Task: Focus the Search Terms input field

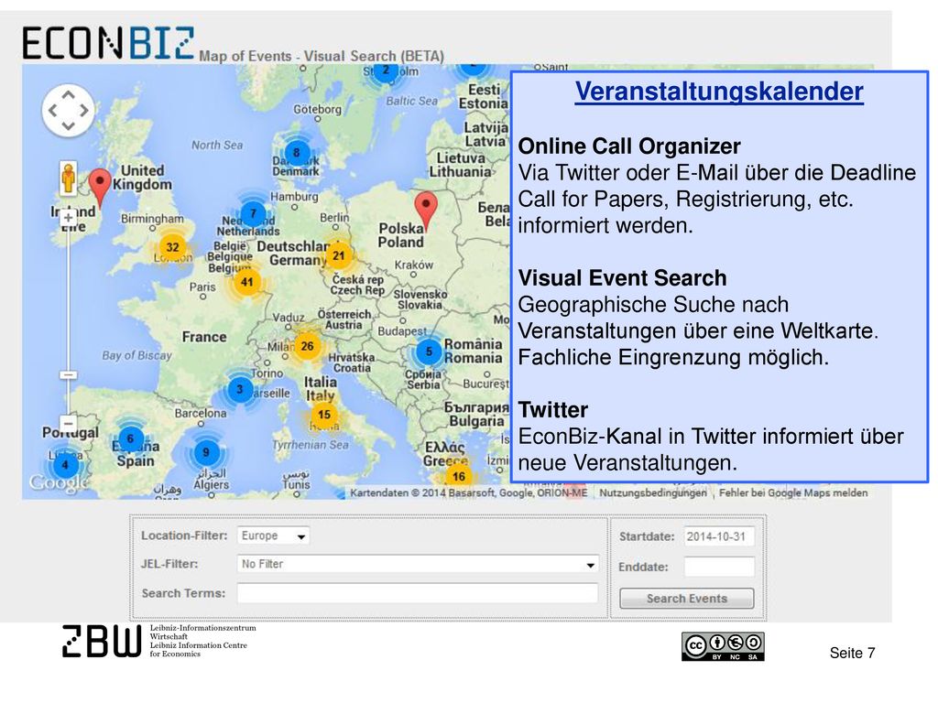Action: click(418, 593)
